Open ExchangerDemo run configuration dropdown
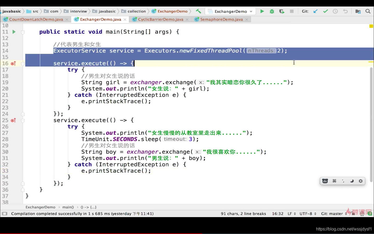374x234 pixels. 230,11
